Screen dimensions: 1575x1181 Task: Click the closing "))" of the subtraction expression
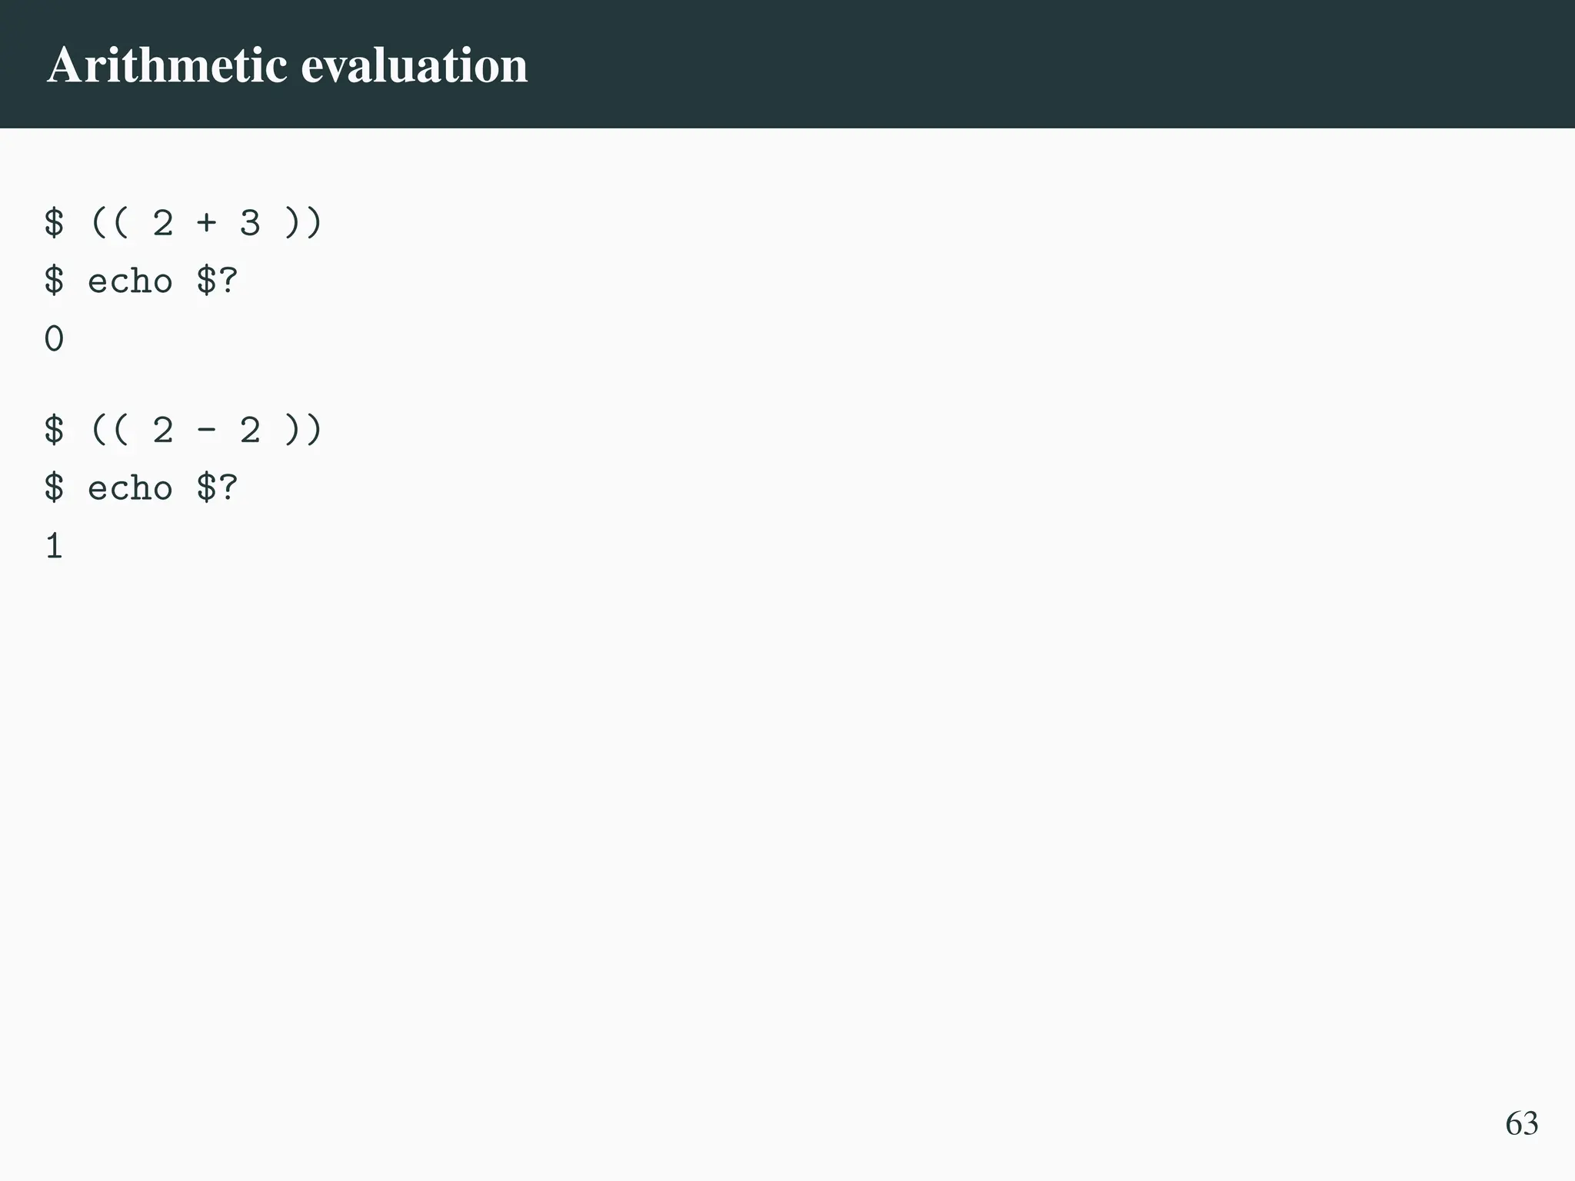coord(303,430)
